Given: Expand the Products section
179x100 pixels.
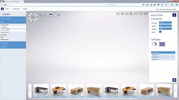Looking at the screenshot, I should coord(13,47).
